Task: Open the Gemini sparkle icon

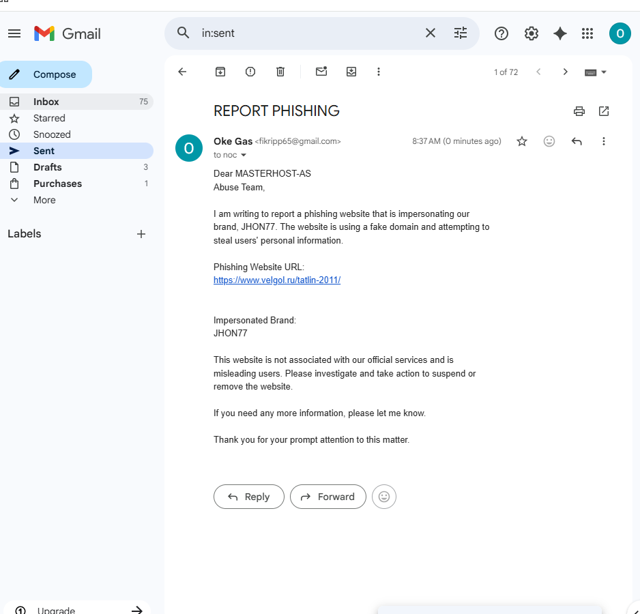Action: [x=560, y=33]
